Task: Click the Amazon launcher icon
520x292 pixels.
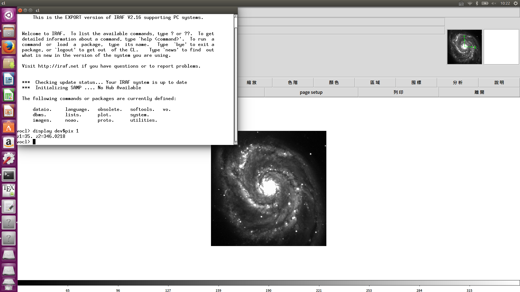Action: click(x=9, y=143)
